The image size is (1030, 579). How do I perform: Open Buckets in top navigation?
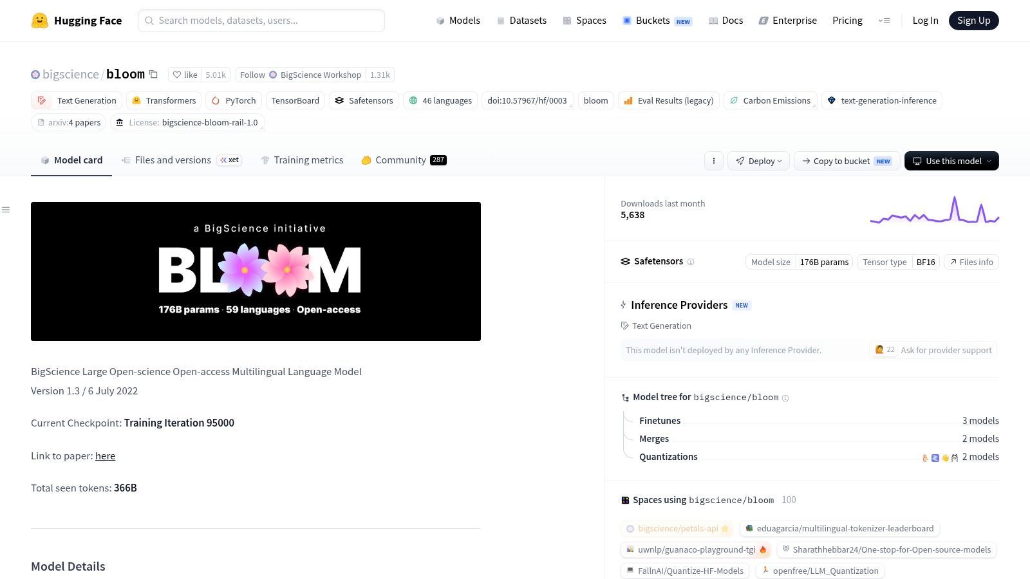click(657, 21)
